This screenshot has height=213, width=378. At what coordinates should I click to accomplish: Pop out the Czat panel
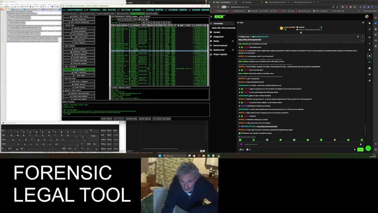(363, 22)
